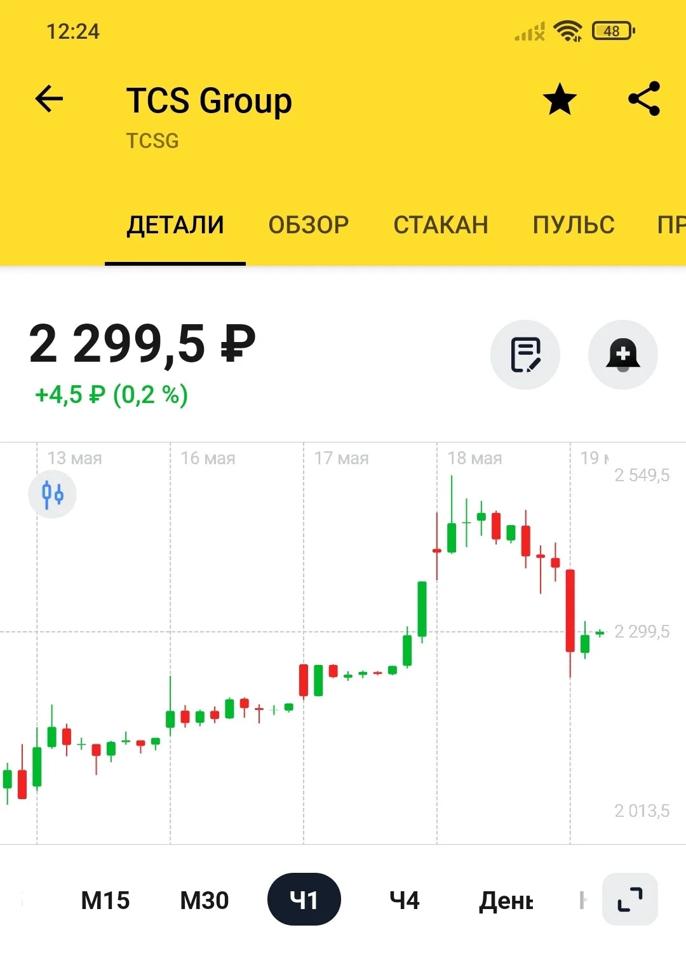Choose the М30 chart interval
686x965 pixels.
205,900
